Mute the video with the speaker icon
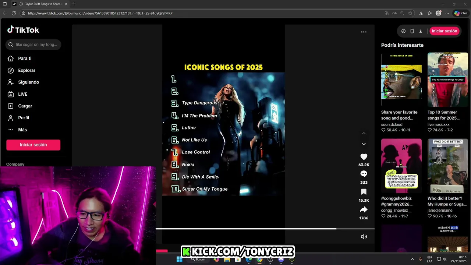The height and width of the screenshot is (265, 471). click(364, 237)
